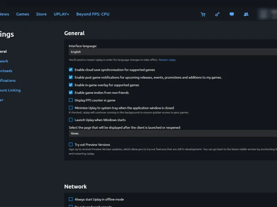The height and width of the screenshot is (207, 277).
Task: Open the shopping cart icon
Action: (203, 14)
